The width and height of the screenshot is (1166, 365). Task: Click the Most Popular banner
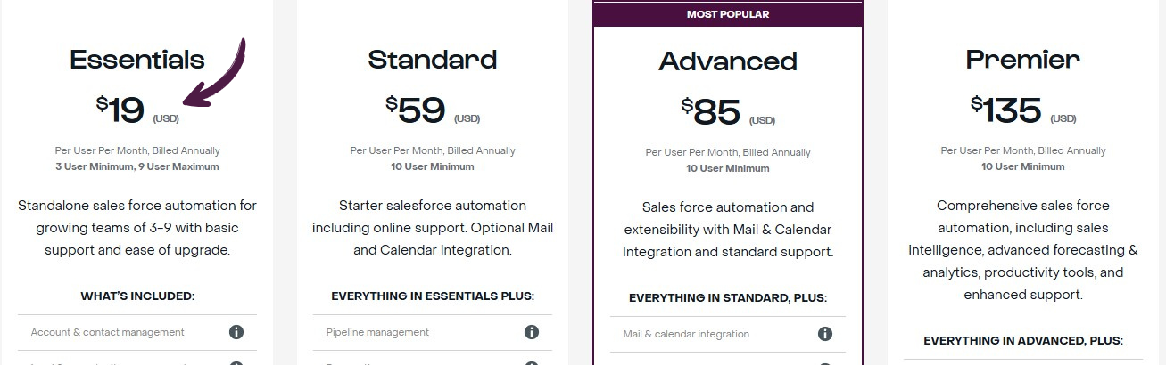(728, 14)
